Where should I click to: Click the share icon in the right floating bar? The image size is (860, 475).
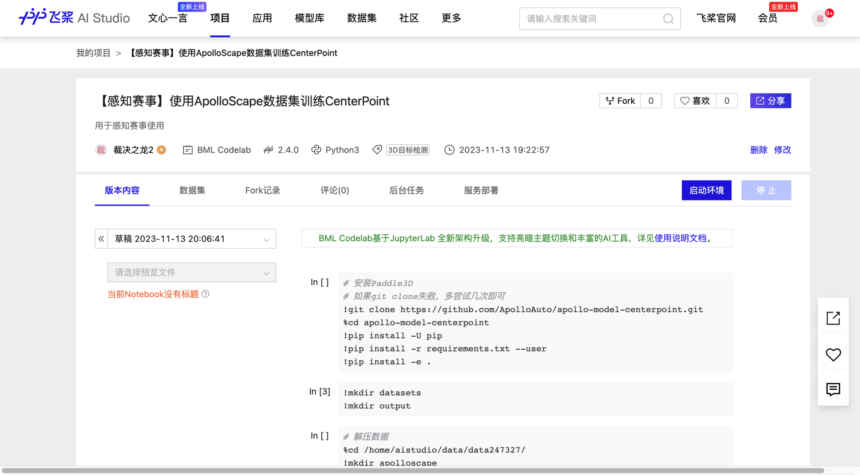click(x=833, y=318)
